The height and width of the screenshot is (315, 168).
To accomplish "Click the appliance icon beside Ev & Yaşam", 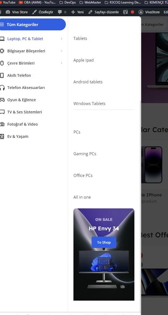I will 2,136.
